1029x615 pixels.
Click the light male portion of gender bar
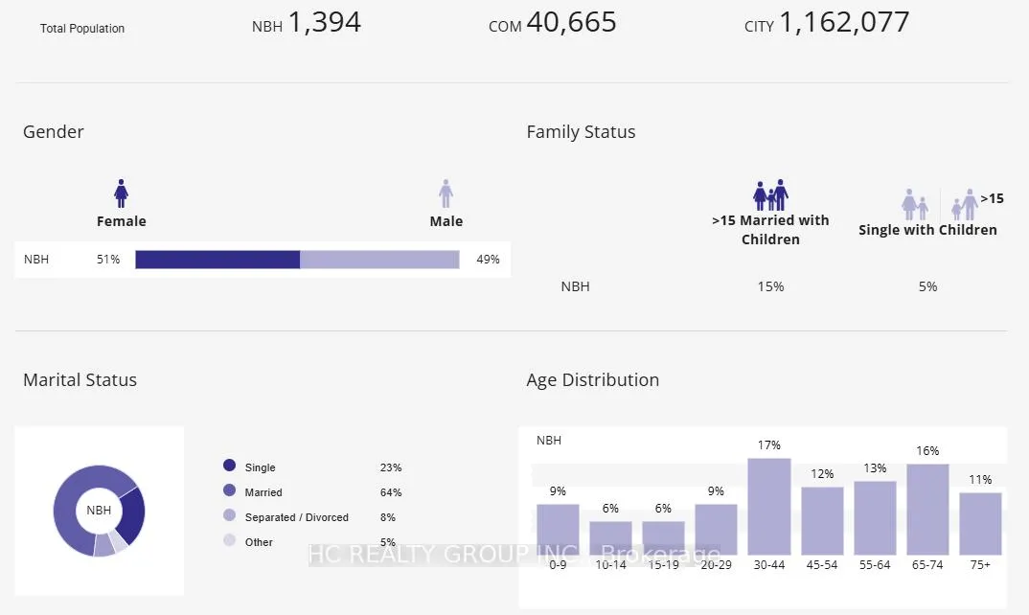coord(379,260)
